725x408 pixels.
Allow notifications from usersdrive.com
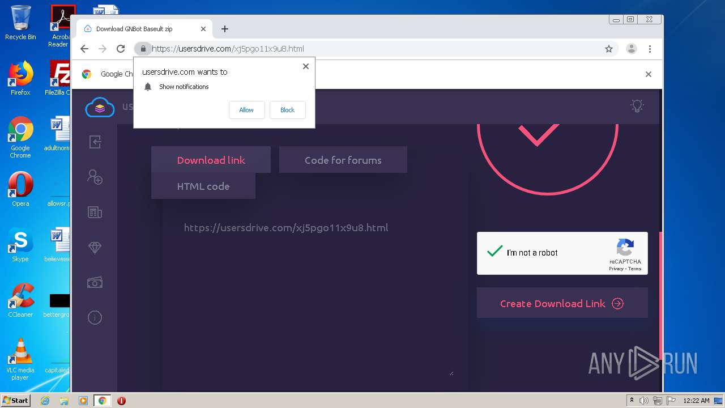(246, 110)
